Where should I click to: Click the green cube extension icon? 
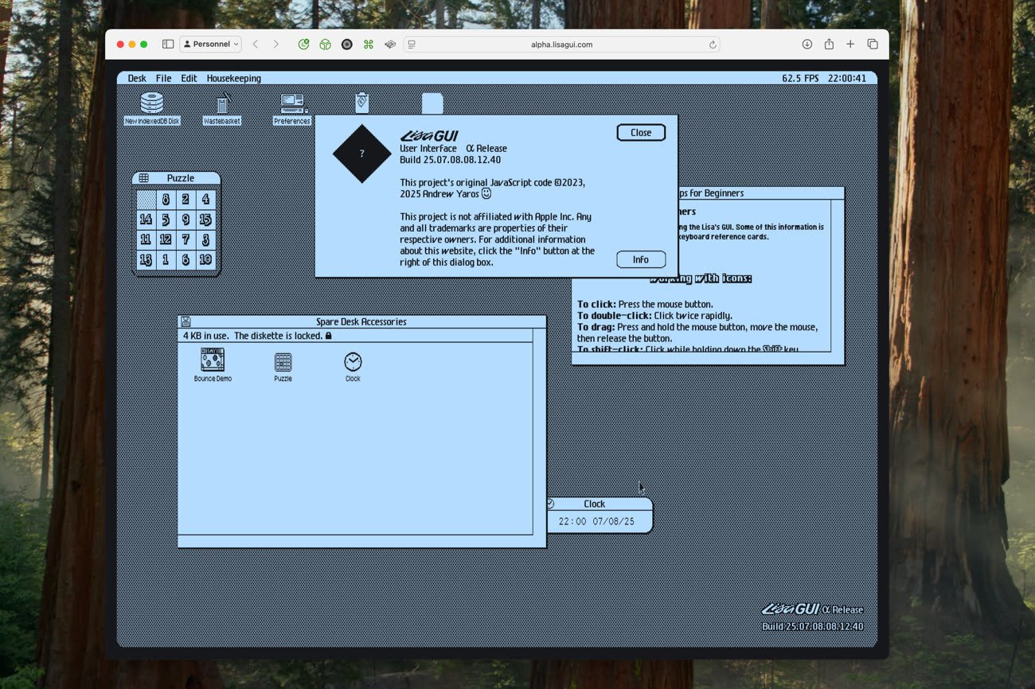(325, 45)
